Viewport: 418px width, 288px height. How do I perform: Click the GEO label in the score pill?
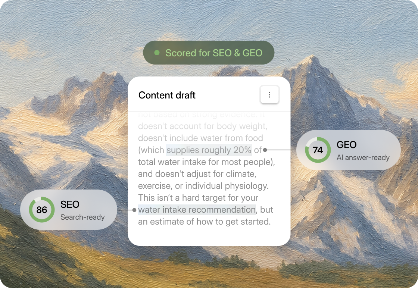[x=347, y=145]
